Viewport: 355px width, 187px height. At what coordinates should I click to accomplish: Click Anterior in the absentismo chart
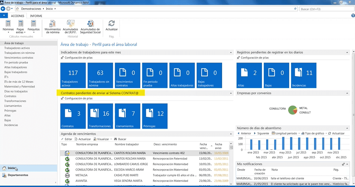(x=244, y=133)
